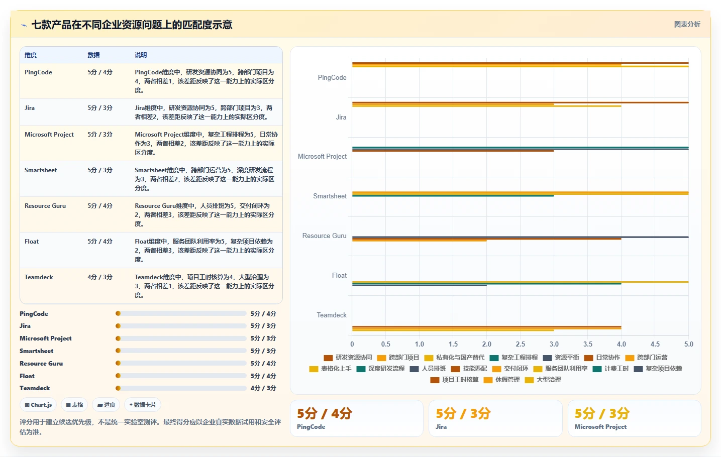Open the 图表分析 tag in the header

[687, 24]
